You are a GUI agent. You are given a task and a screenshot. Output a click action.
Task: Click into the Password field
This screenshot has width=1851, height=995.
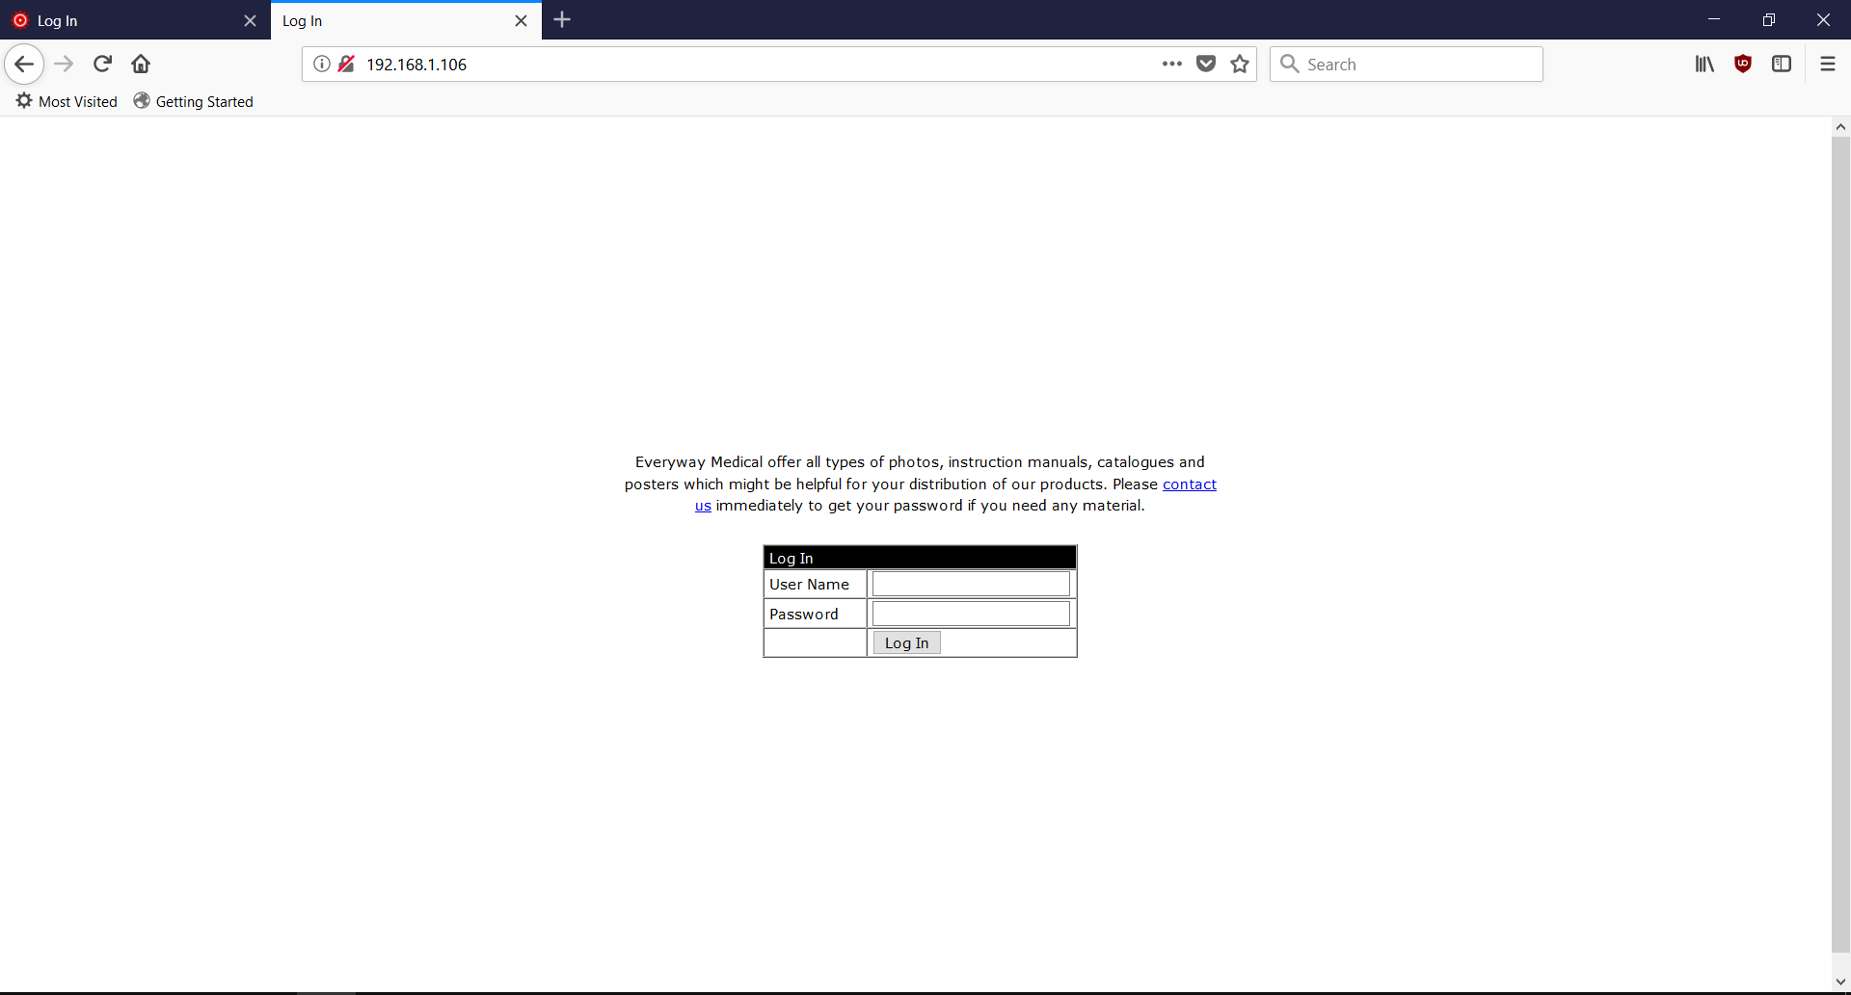pos(971,614)
